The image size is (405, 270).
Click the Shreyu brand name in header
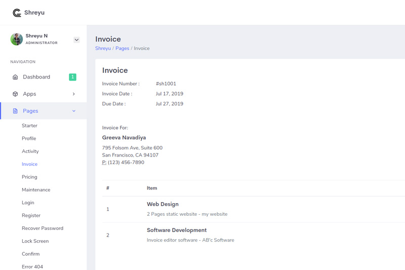[34, 13]
